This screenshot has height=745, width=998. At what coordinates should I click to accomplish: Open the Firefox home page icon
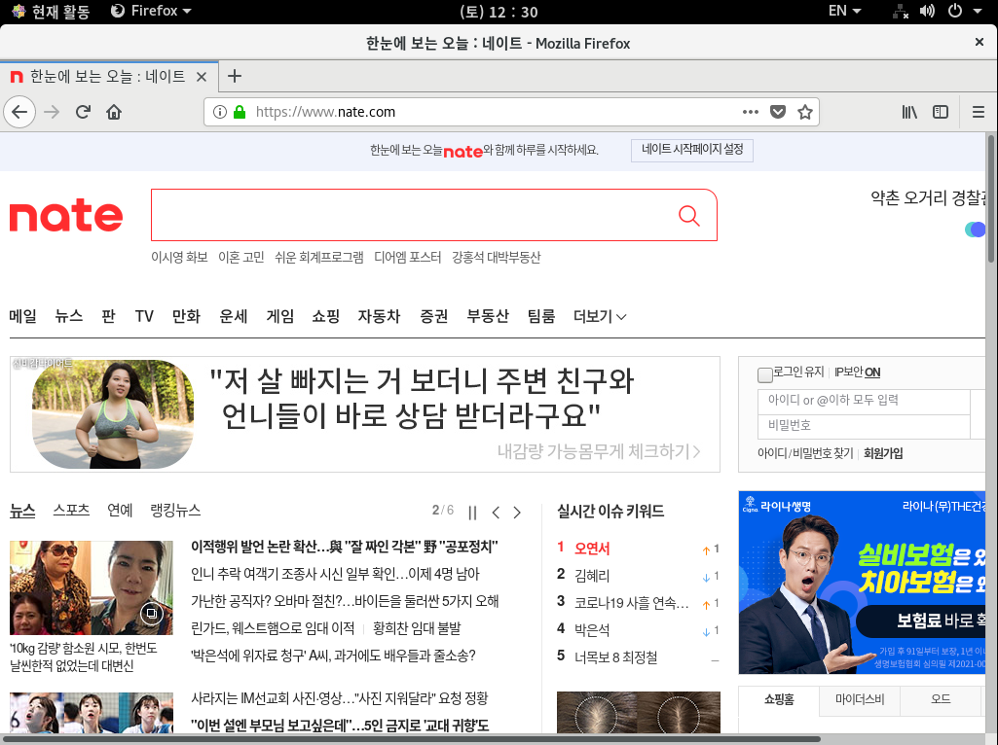pos(114,113)
